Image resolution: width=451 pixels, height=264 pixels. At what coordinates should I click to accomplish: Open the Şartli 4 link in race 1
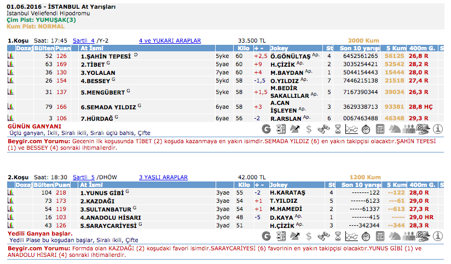pos(84,40)
